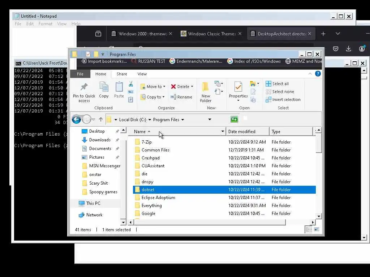Click the Edit icon in Open group

coord(253,92)
